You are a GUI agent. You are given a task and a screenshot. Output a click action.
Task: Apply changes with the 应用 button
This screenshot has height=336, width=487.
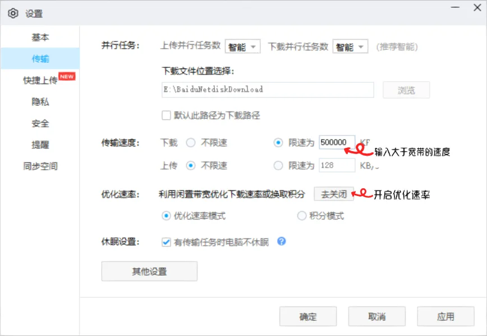[445, 316]
